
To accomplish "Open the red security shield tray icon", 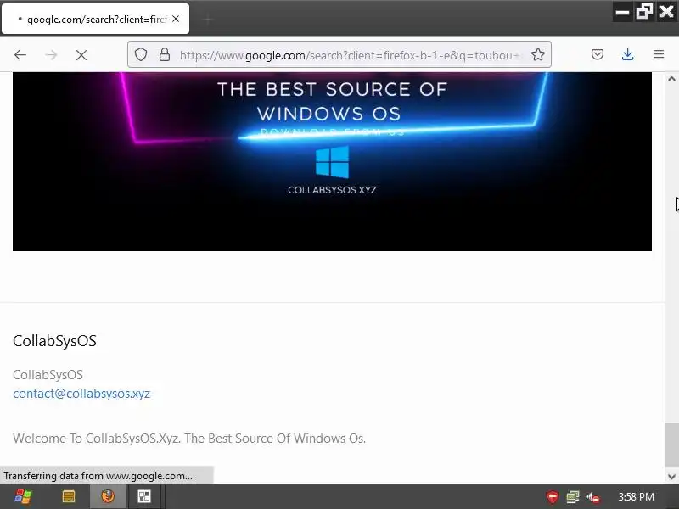I will click(553, 497).
